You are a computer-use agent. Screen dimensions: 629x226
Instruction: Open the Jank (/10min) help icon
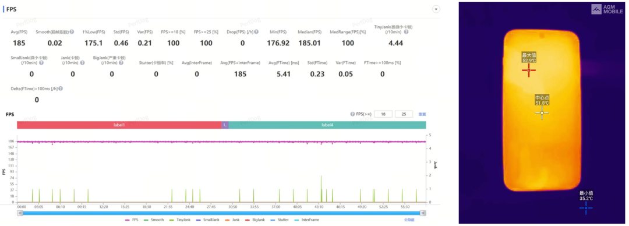(x=82, y=63)
